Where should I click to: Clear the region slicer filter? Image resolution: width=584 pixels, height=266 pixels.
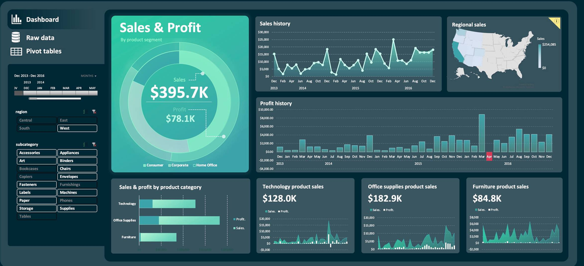pos(94,111)
